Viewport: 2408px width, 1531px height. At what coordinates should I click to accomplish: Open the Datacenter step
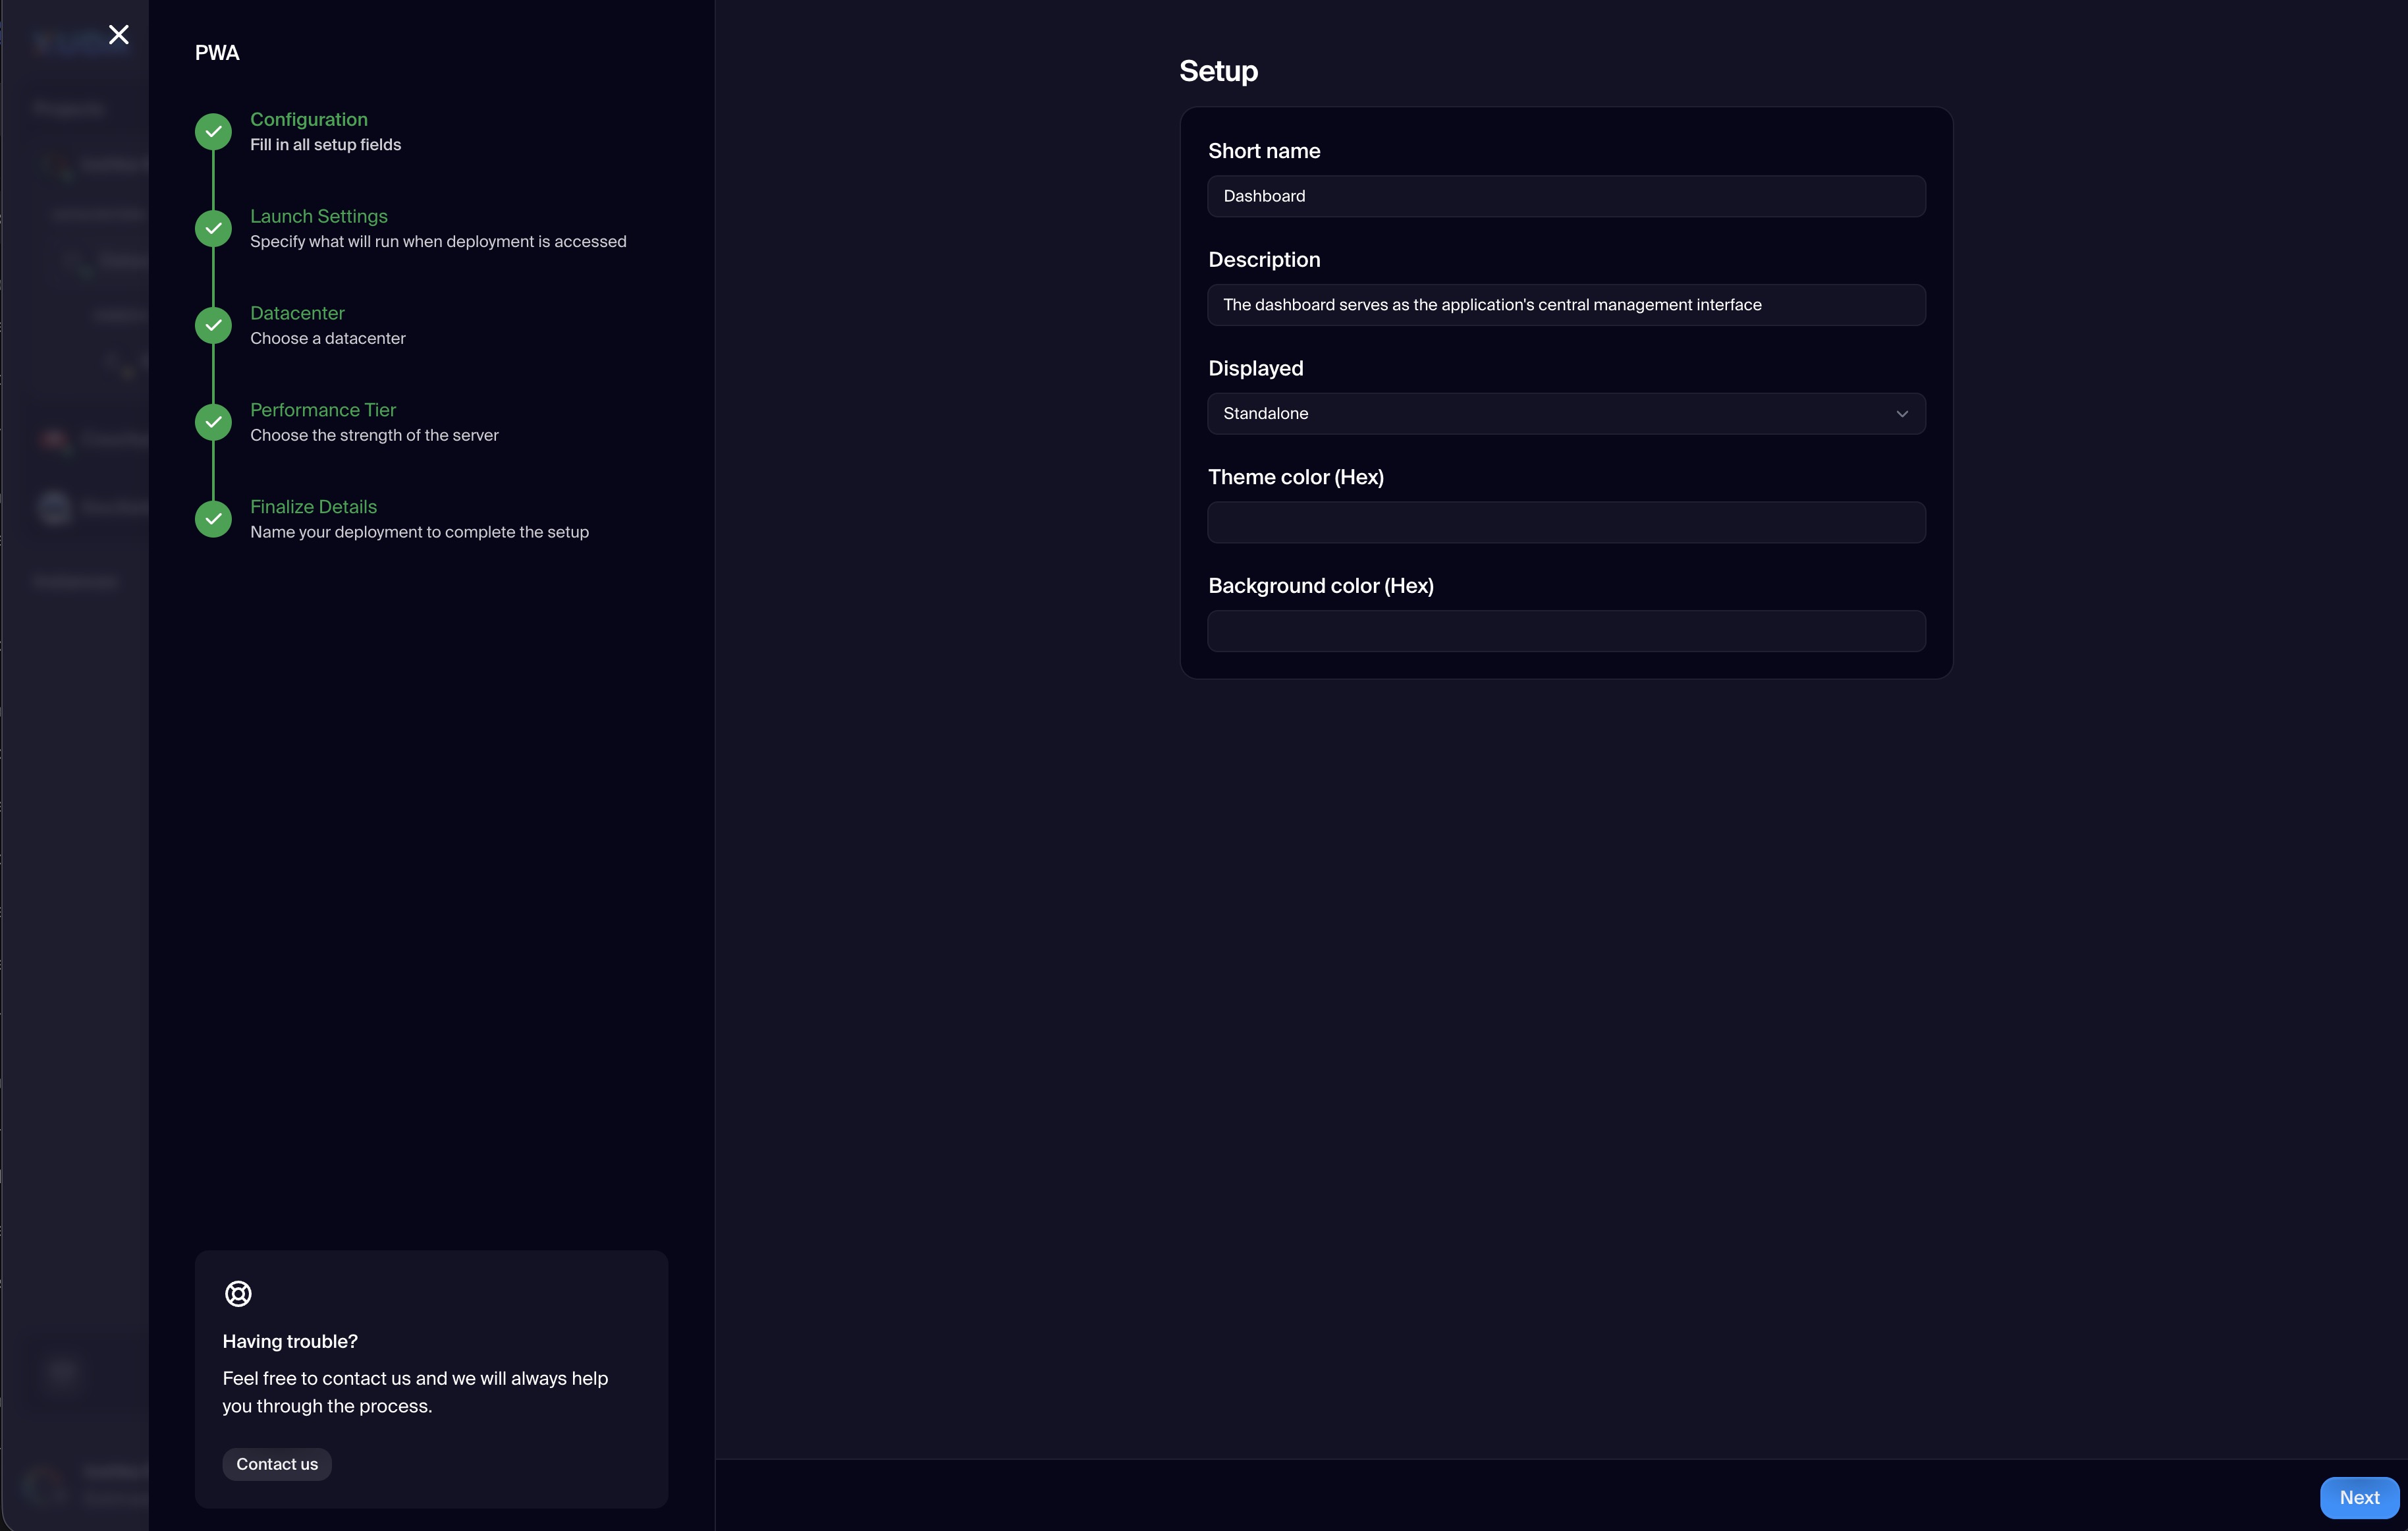(297, 313)
